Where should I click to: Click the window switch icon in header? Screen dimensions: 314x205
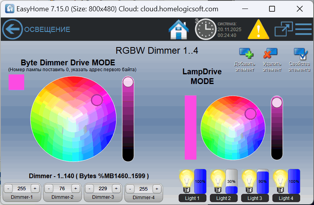pyautogui.click(x=283, y=29)
